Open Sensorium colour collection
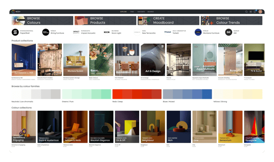 (x=230, y=127)
